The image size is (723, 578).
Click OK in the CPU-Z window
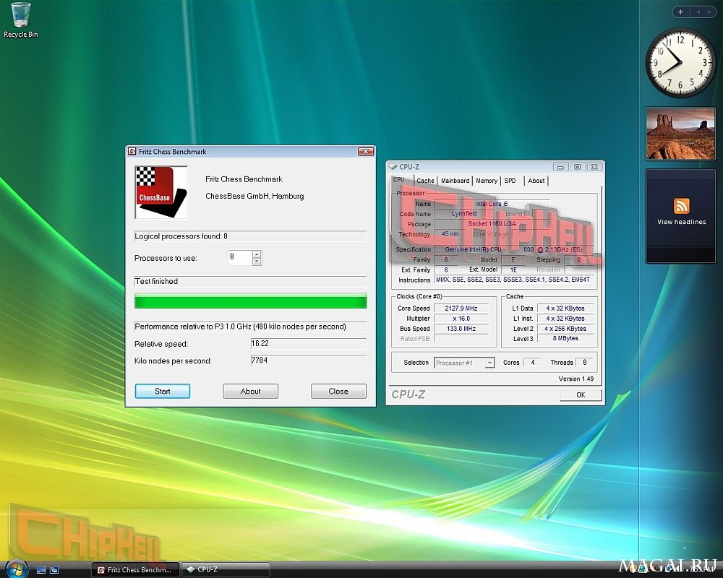point(581,395)
